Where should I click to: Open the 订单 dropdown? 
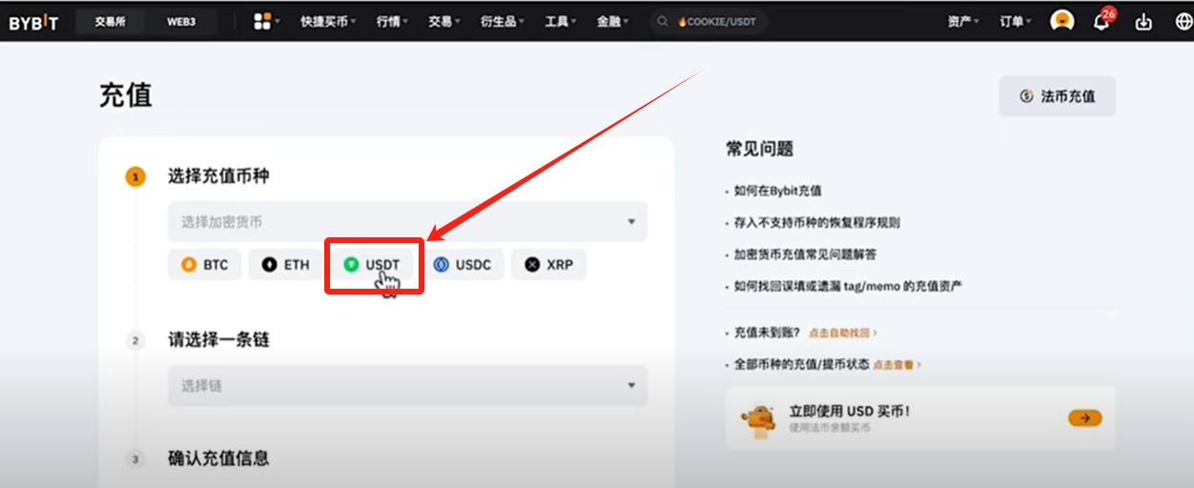click(x=1017, y=22)
